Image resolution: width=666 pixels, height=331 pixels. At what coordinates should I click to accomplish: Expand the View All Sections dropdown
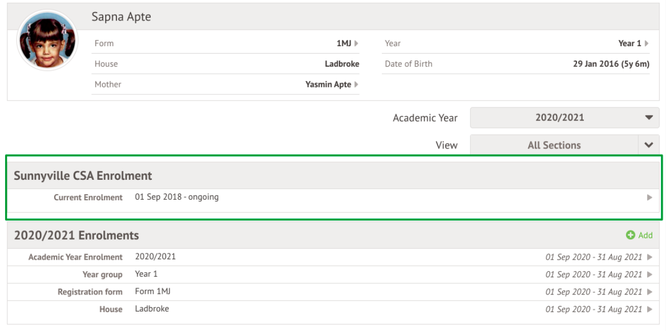pyautogui.click(x=648, y=145)
